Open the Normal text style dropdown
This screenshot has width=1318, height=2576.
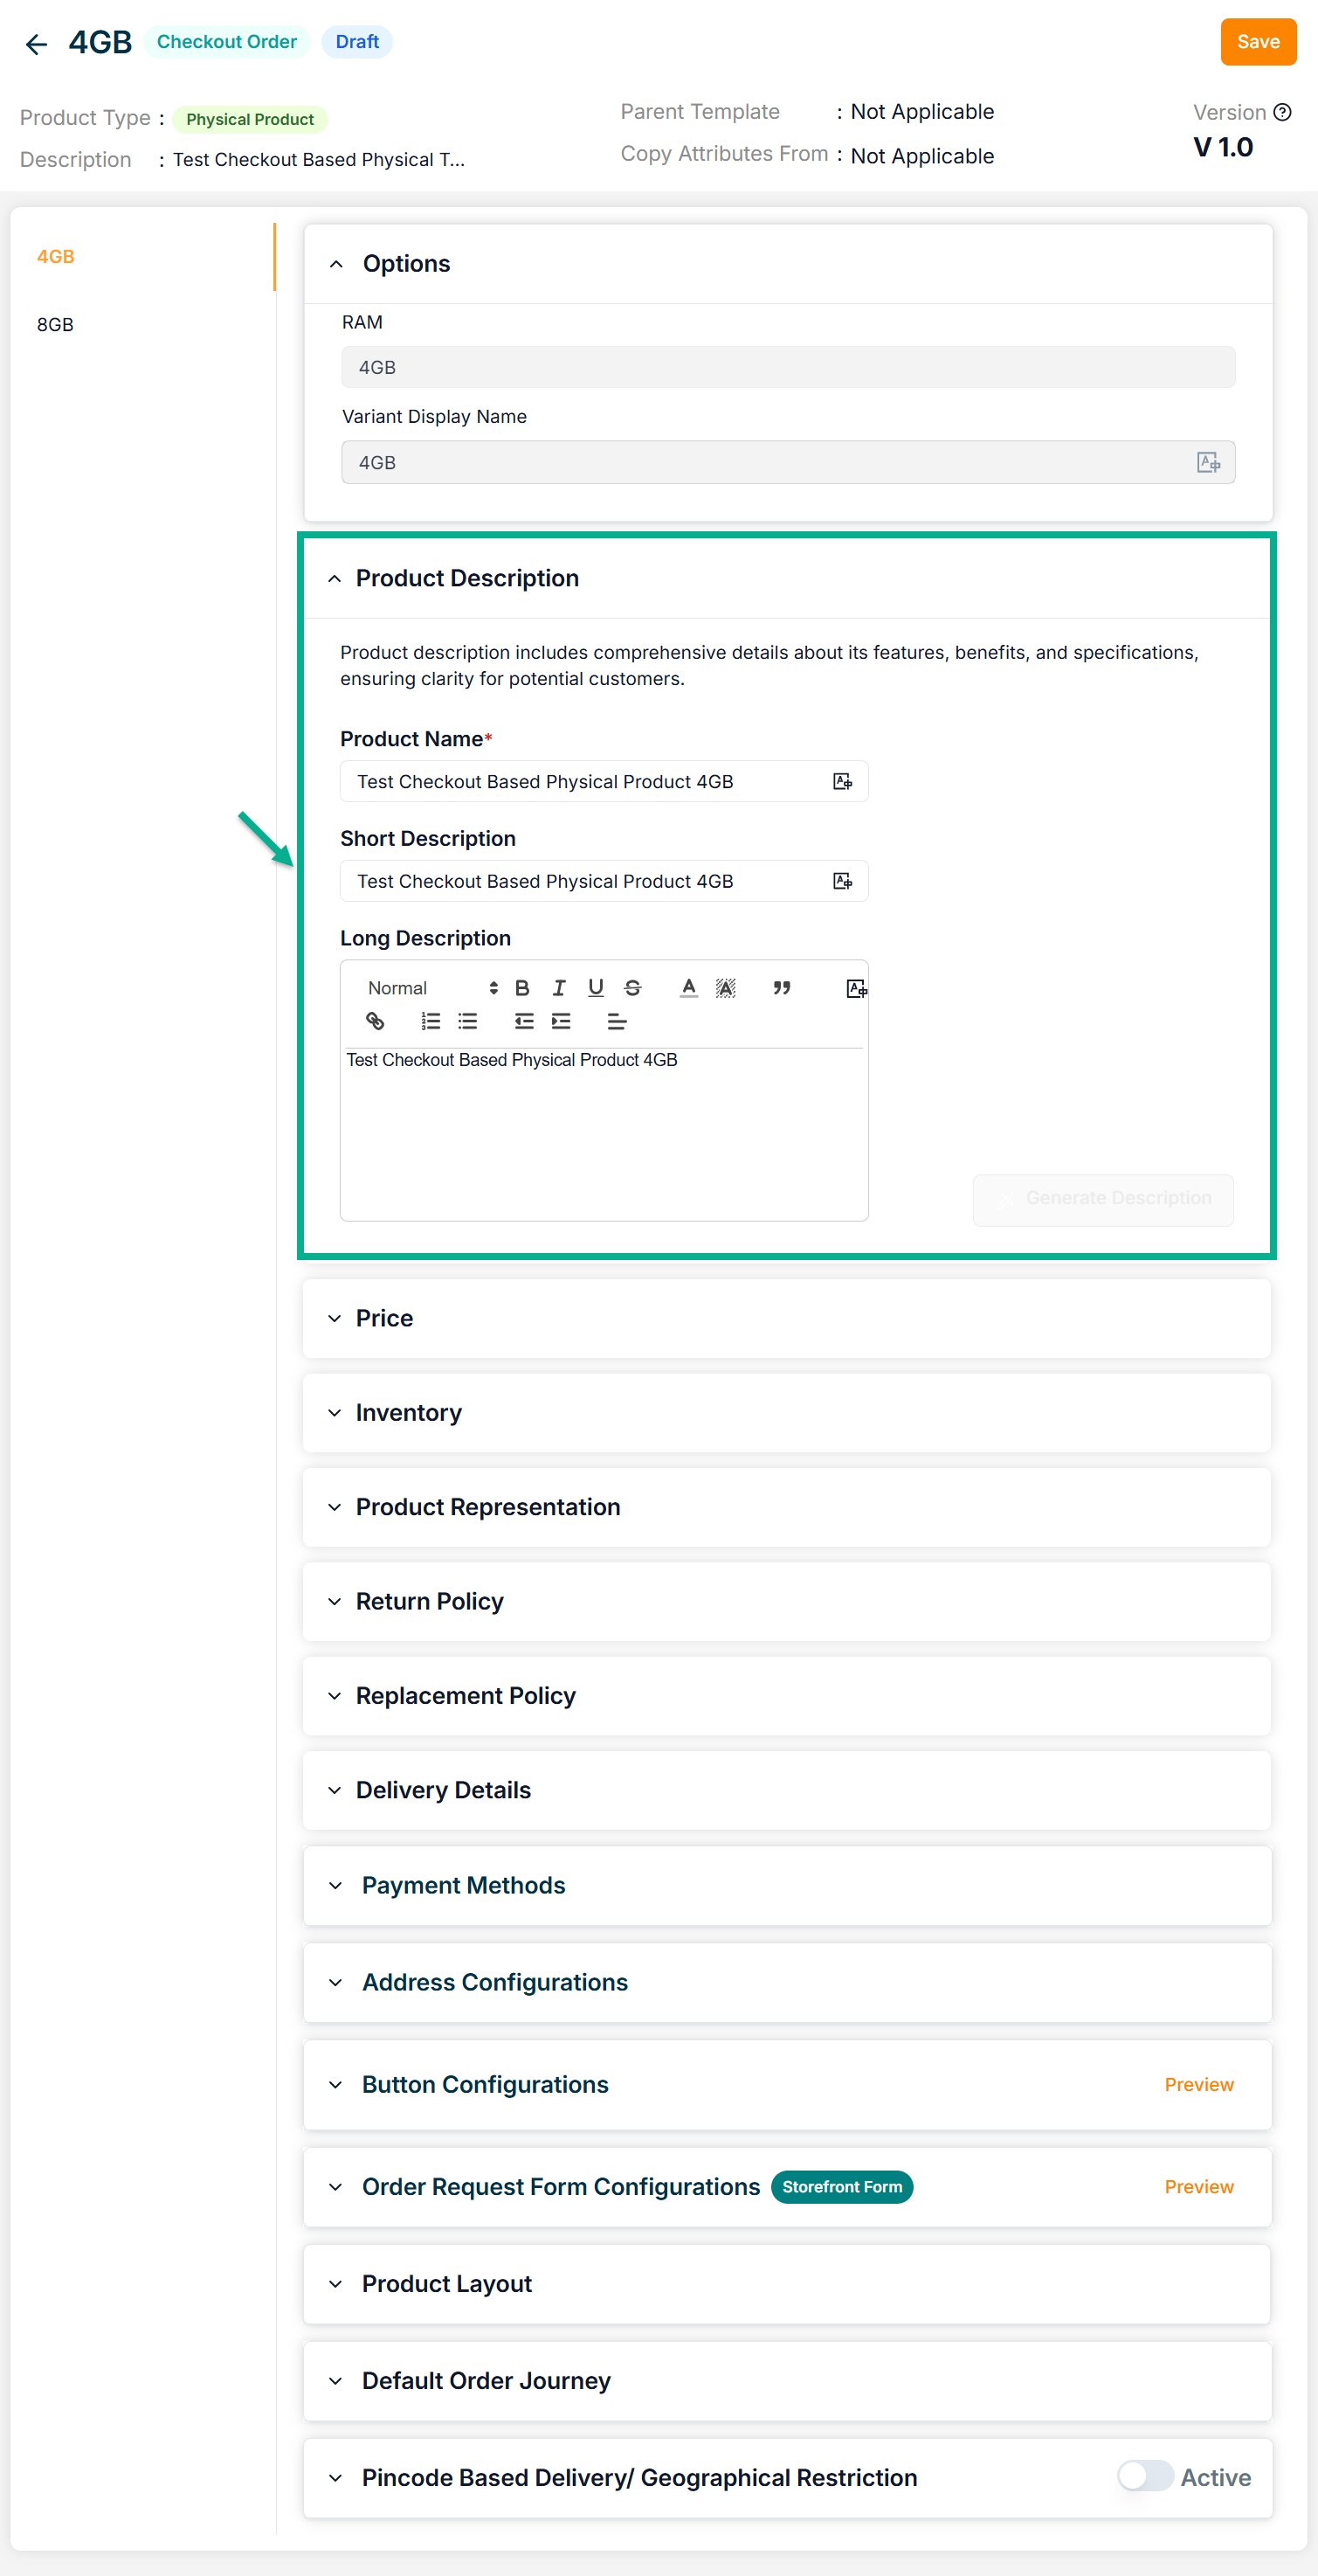coord(431,988)
